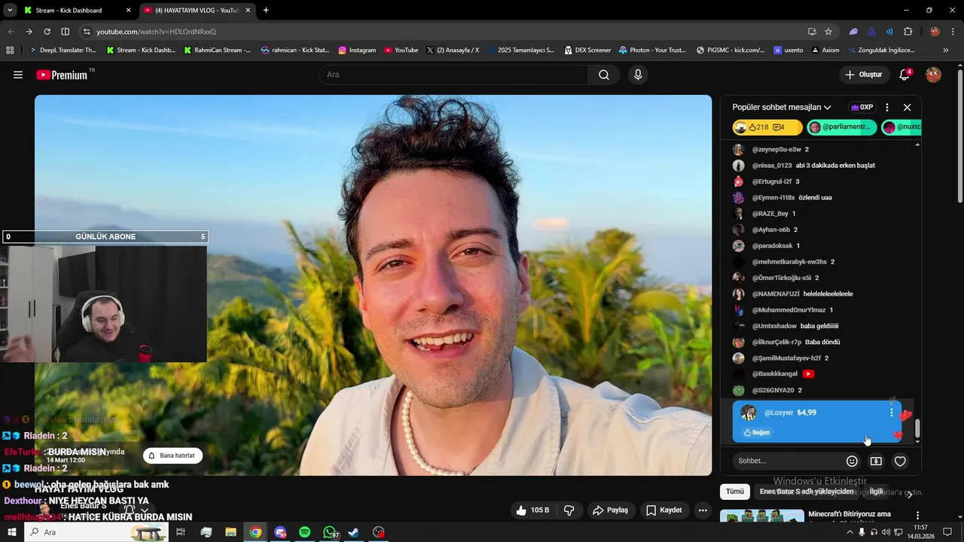Select the İlgili filter chip
964x542 pixels.
tap(876, 492)
